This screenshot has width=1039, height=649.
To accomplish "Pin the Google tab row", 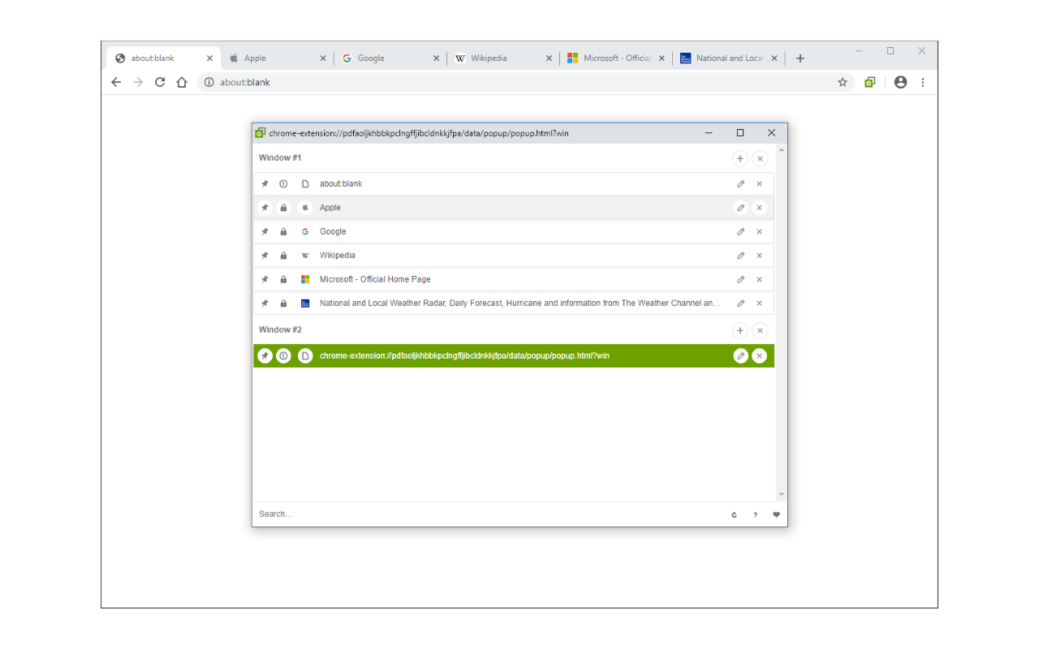I will click(265, 232).
